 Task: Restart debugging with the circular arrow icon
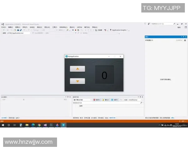click(x=78, y=30)
